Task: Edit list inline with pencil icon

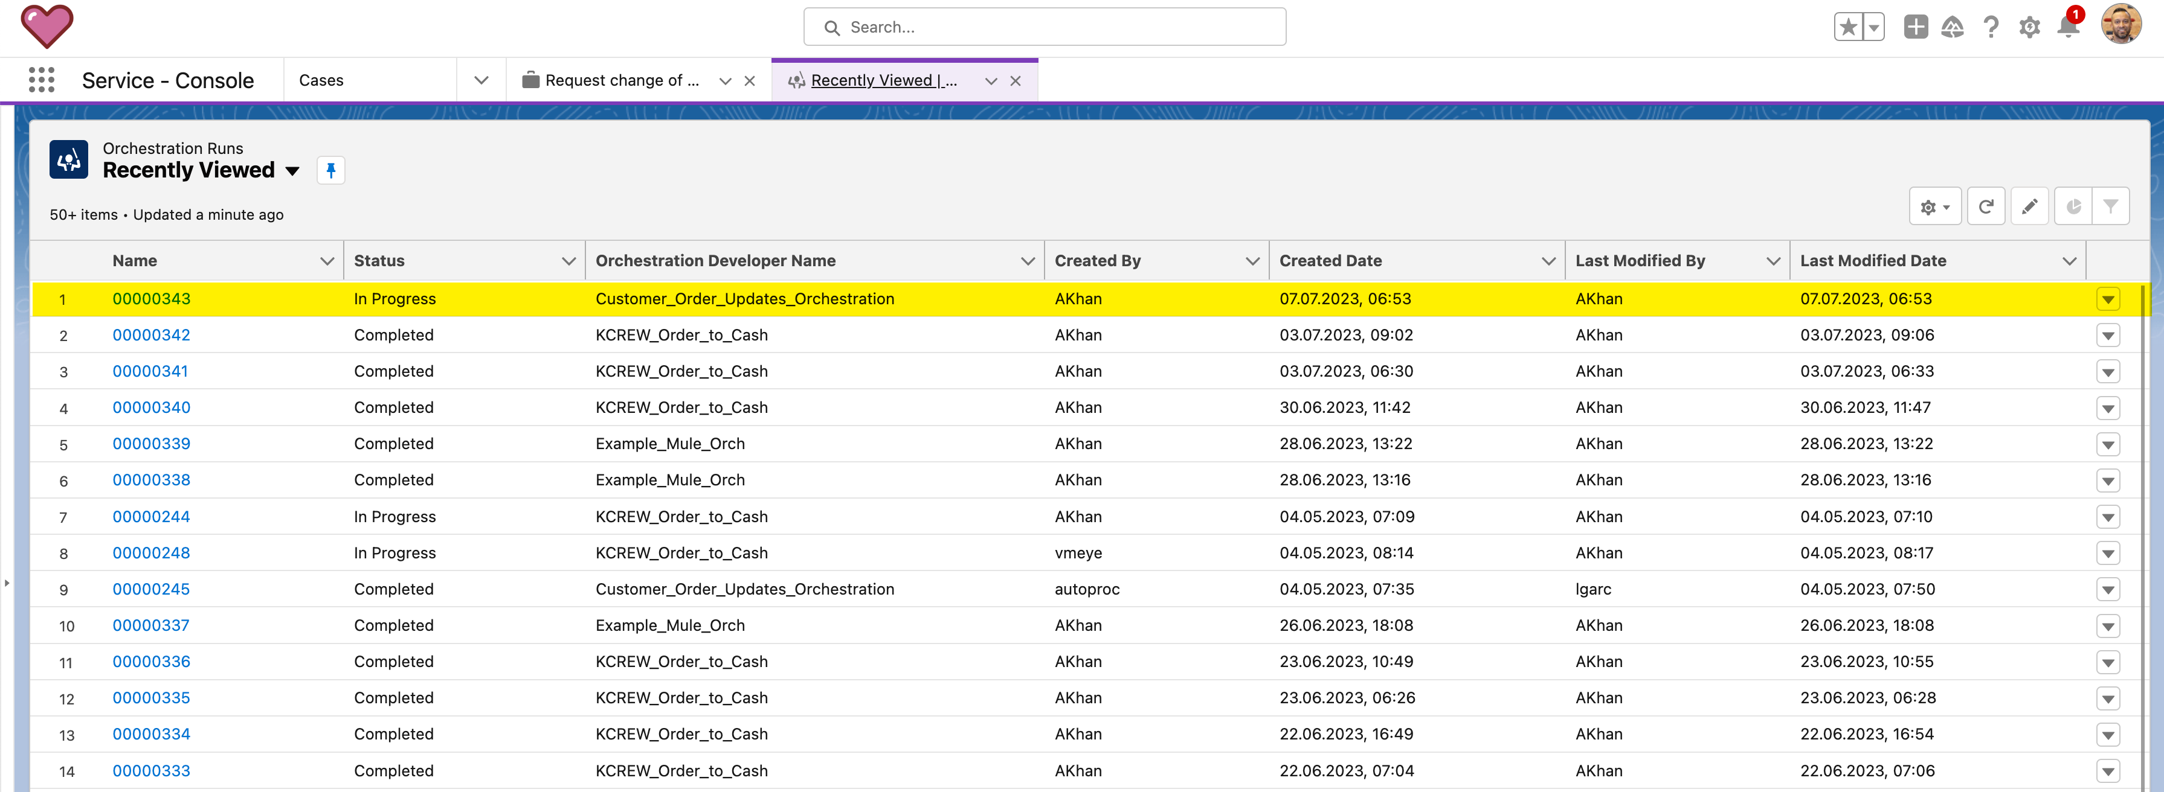Action: coord(2030,206)
